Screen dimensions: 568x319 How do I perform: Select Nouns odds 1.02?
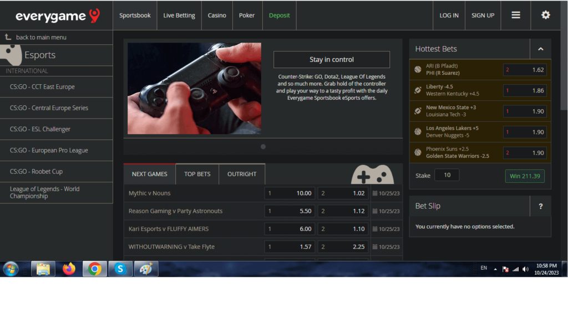(343, 193)
